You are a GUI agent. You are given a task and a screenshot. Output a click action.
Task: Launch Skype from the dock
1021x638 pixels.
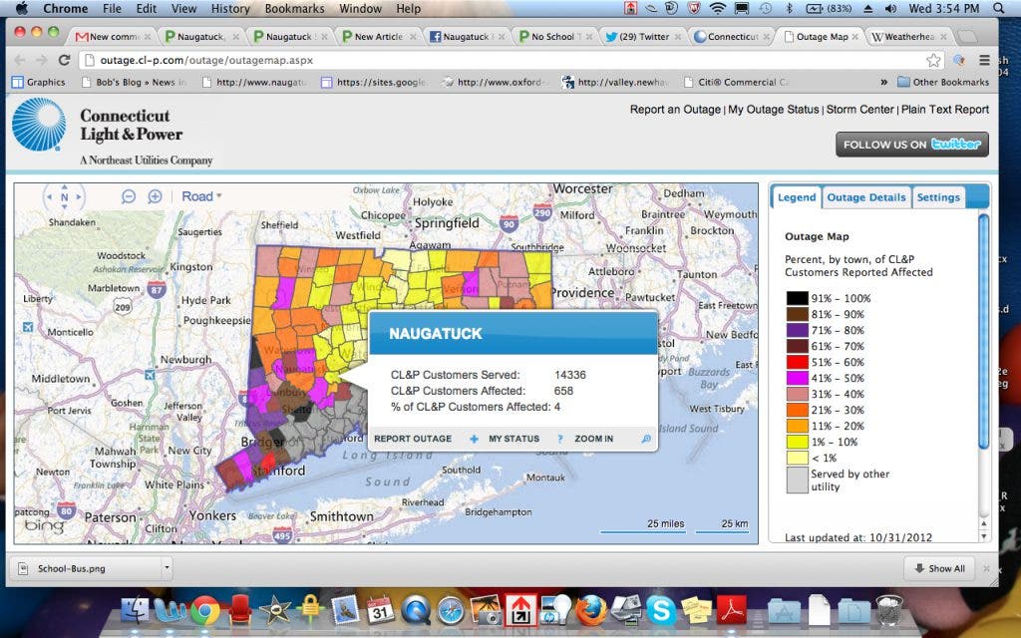pos(660,609)
